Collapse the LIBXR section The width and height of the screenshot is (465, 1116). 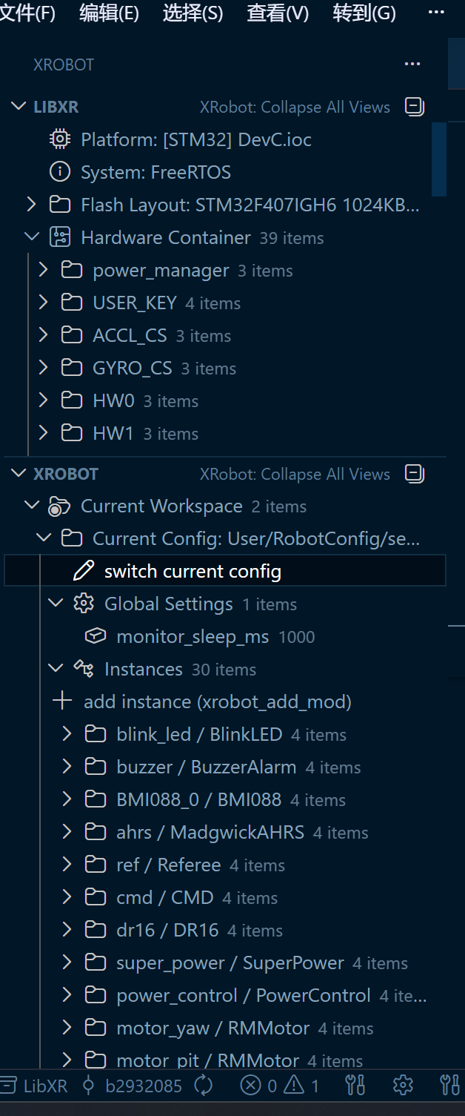[x=19, y=106]
